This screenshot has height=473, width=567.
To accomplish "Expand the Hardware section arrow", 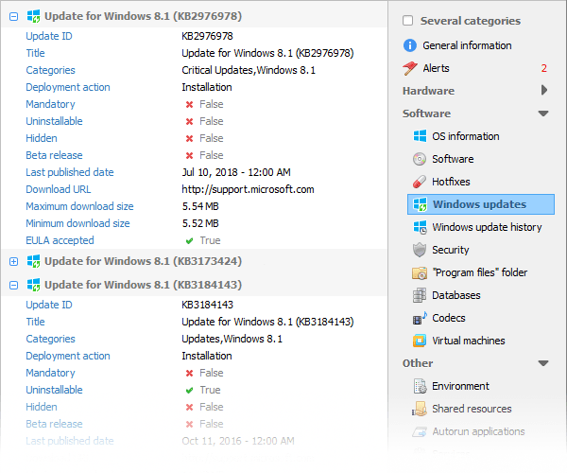I will (544, 91).
